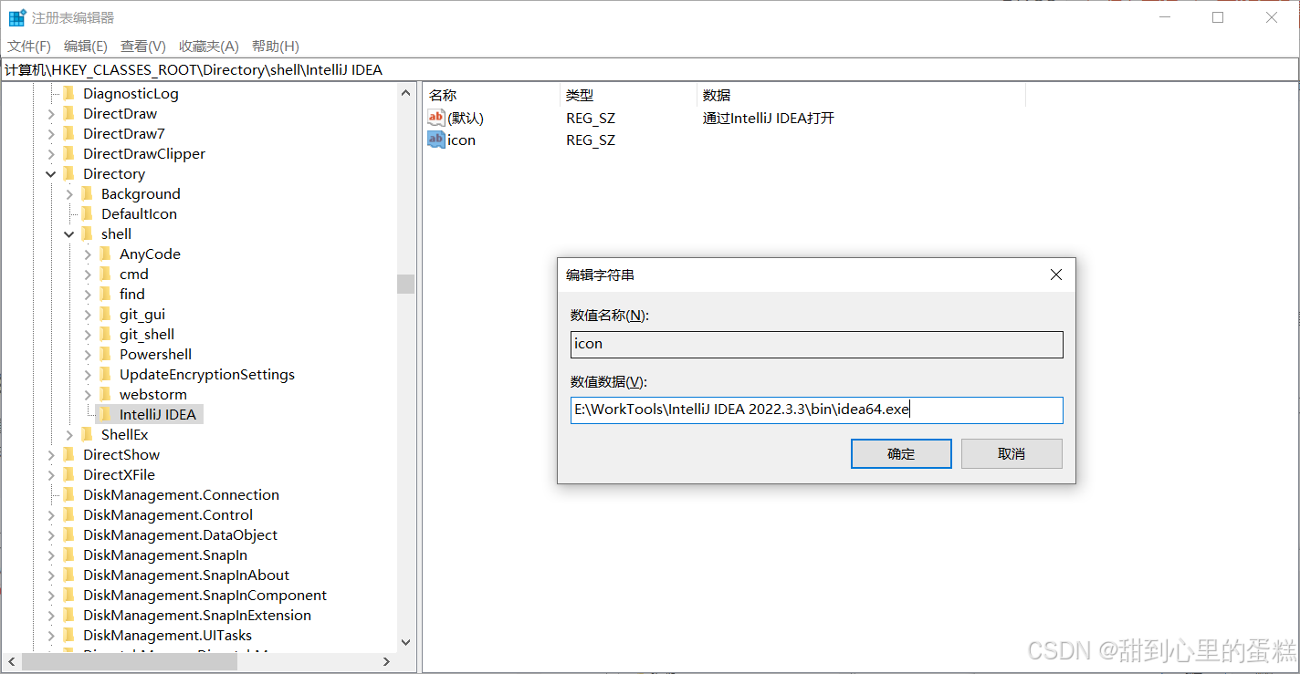Select the (默认) value row name
The height and width of the screenshot is (674, 1300).
point(466,118)
